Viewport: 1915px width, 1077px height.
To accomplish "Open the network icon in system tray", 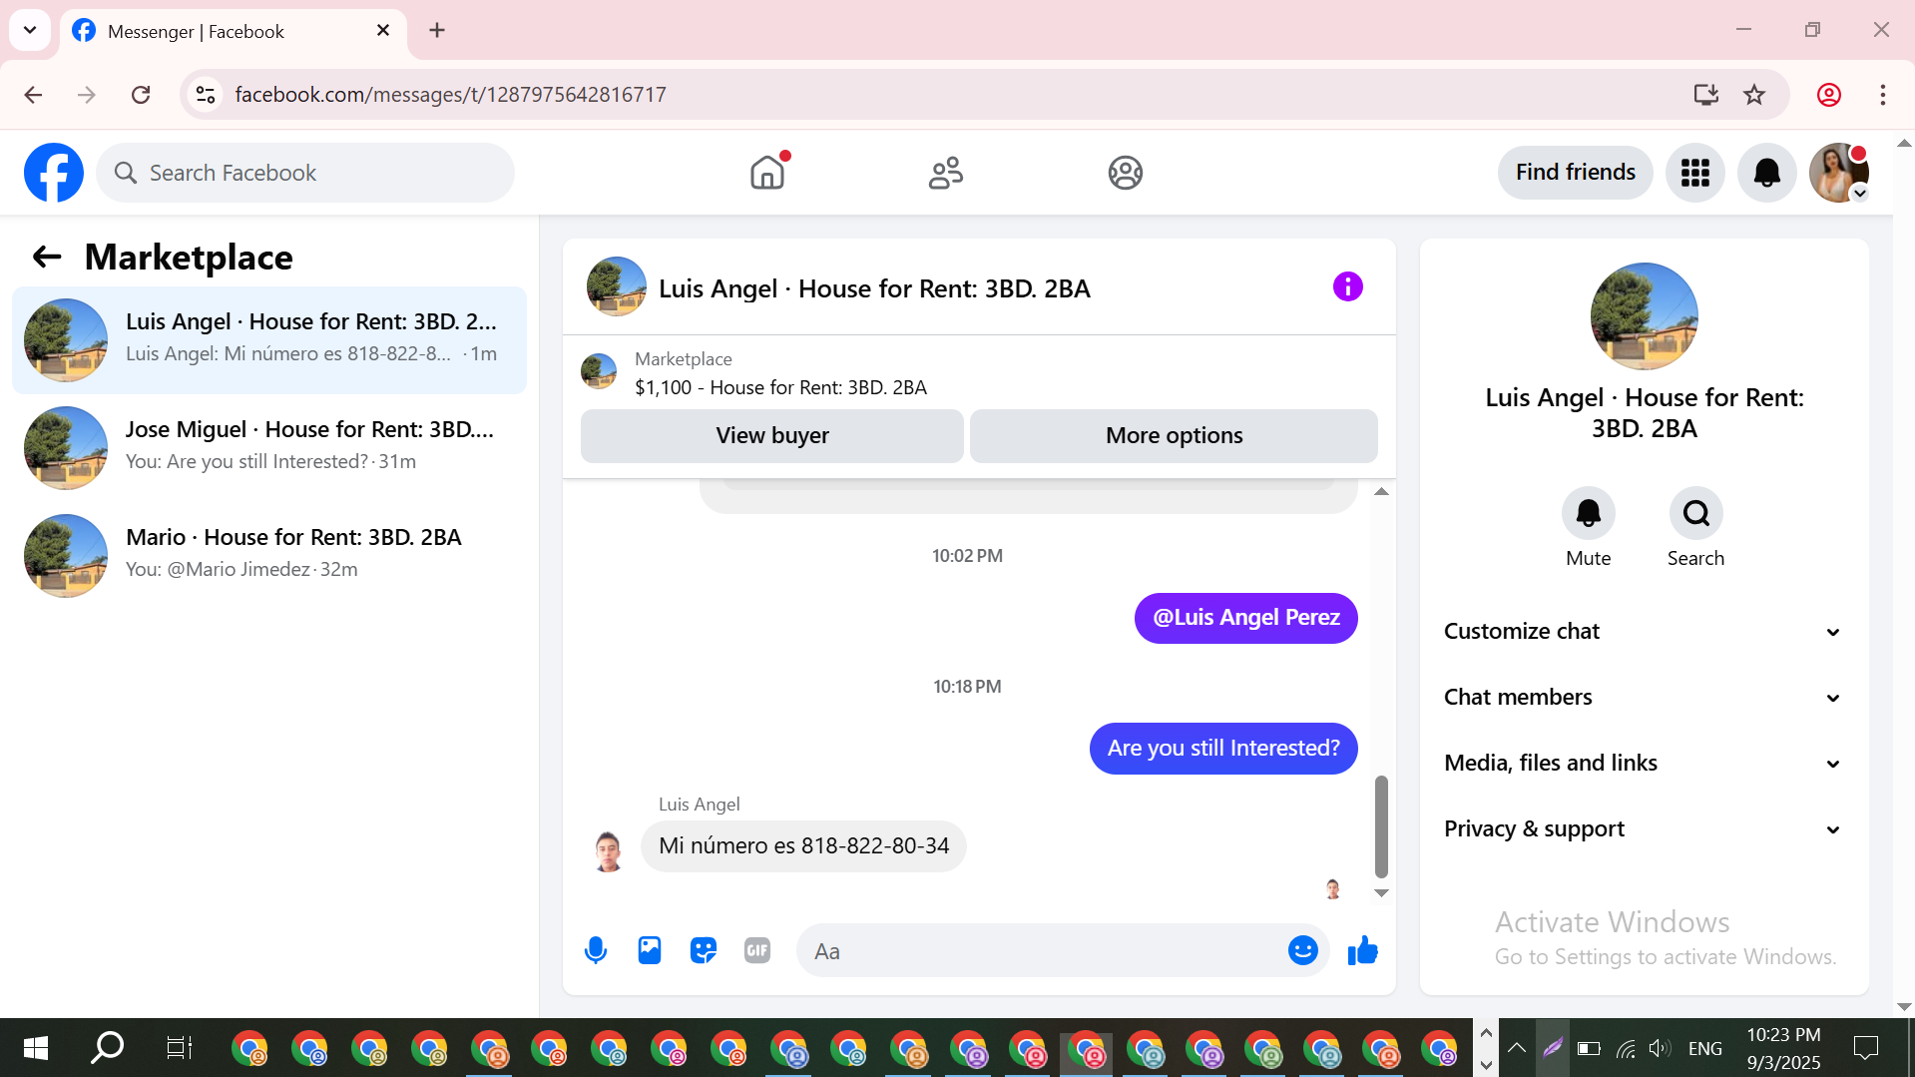I will (x=1626, y=1048).
